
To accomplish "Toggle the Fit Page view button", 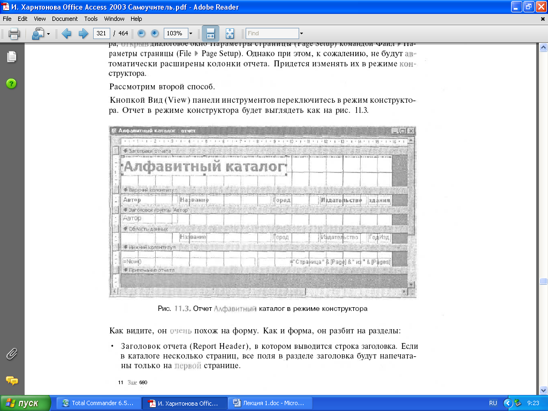I will (230, 34).
